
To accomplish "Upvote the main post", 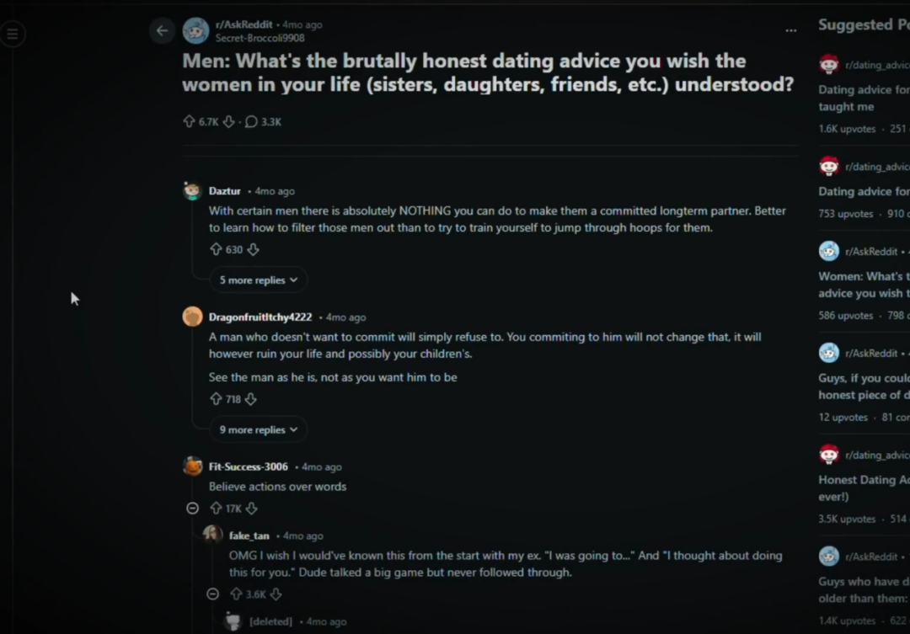I will [189, 122].
